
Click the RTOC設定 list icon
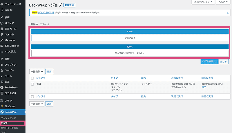(x=2, y=51)
